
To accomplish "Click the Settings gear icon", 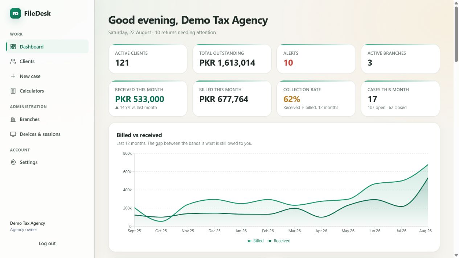I will tap(13, 162).
